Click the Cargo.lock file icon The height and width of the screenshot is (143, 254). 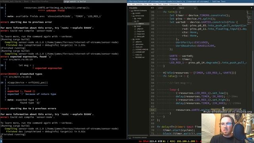[135, 31]
